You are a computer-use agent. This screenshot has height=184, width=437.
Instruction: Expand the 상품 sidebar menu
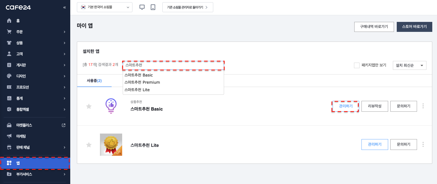click(64, 43)
